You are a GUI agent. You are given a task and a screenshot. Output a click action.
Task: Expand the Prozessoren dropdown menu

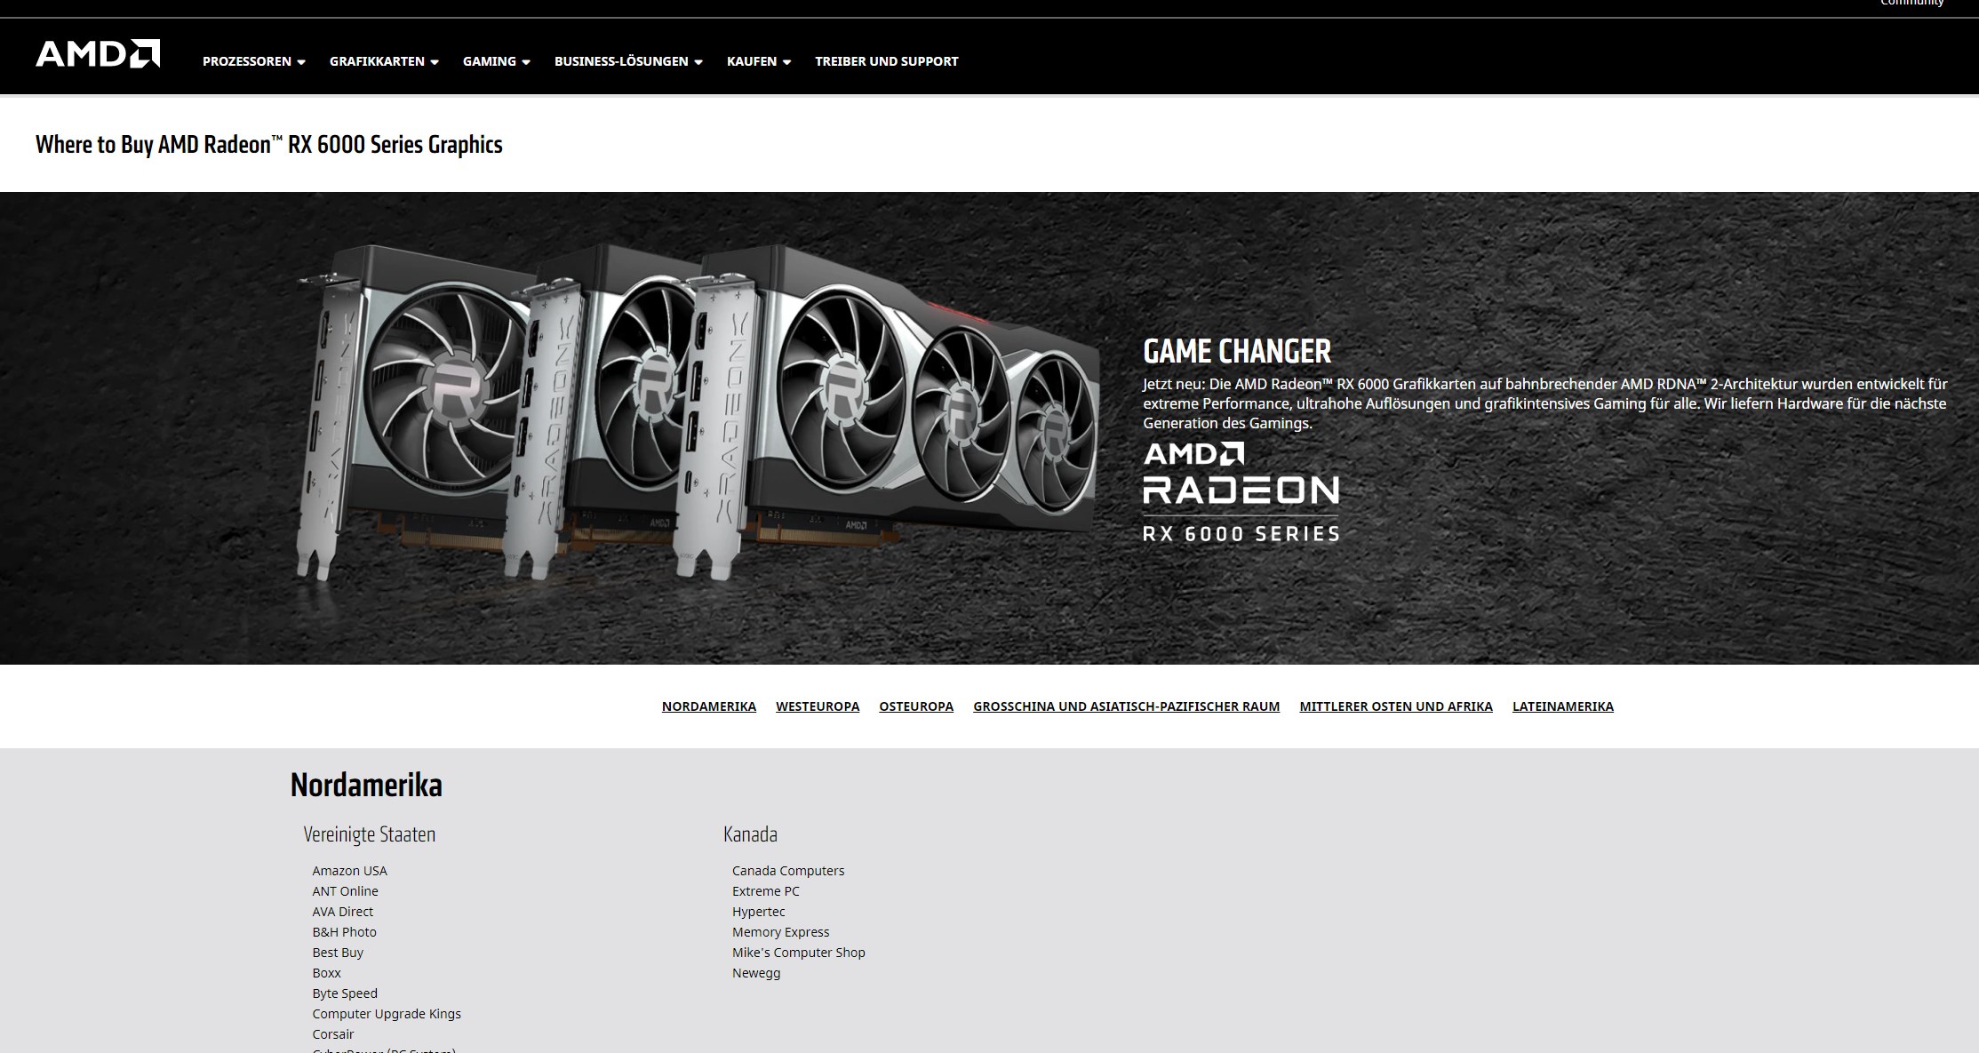point(253,61)
